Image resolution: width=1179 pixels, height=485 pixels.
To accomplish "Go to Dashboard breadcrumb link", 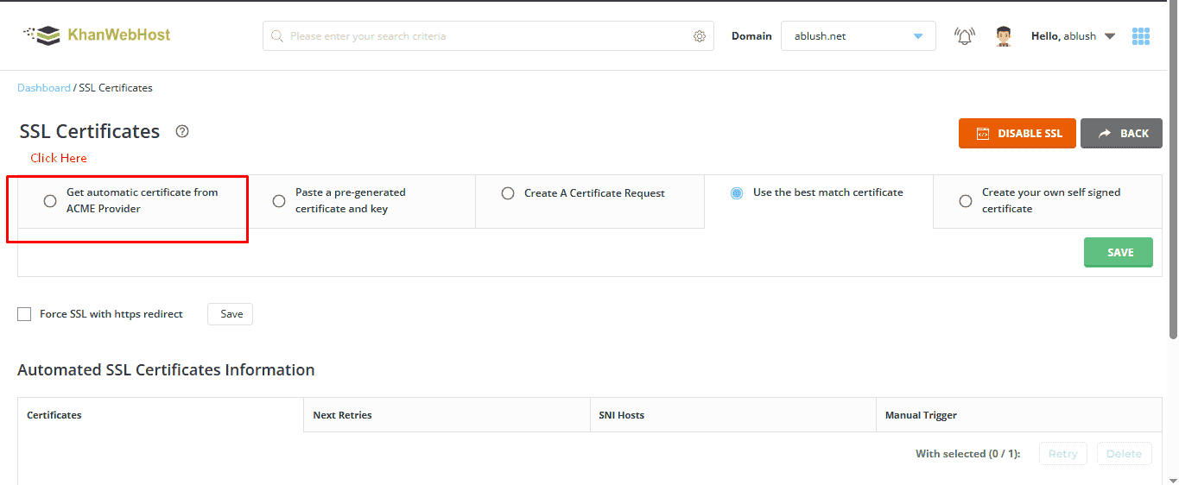I will pos(44,88).
